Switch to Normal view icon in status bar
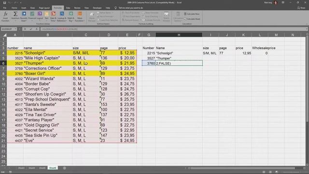The width and height of the screenshot is (309, 174). tap(264, 172)
